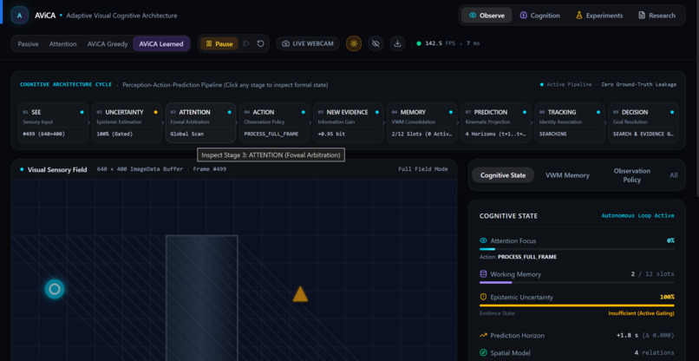The height and width of the screenshot is (361, 699).
Task: Click the page vertical scrollbar
Action: click(696, 98)
